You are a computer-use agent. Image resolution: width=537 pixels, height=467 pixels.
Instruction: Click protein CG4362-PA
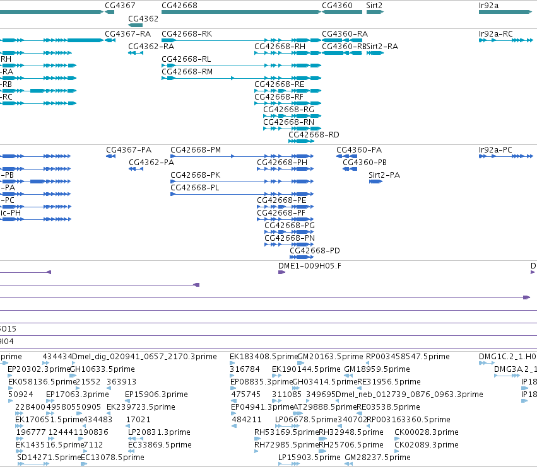click(136, 169)
